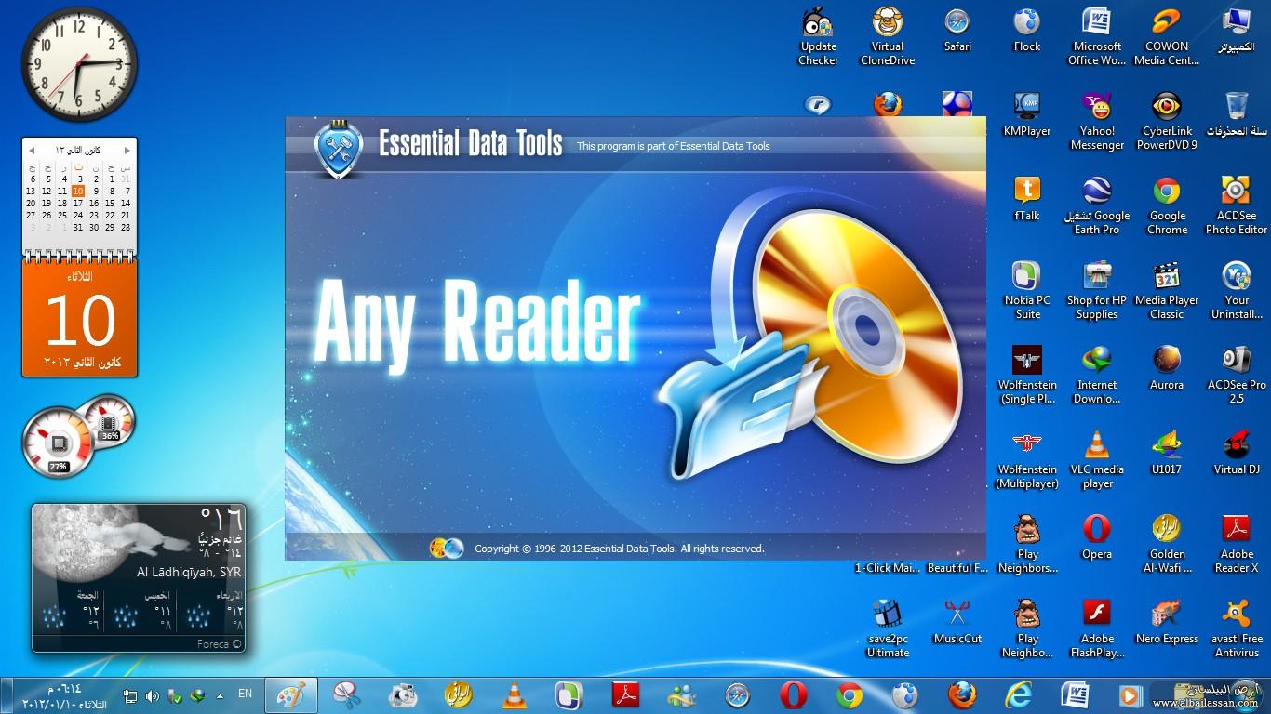Open Google Earth Pro desktop shortcut

pyautogui.click(x=1097, y=206)
